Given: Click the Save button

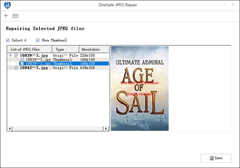Looking at the screenshot, I should 216,158.
